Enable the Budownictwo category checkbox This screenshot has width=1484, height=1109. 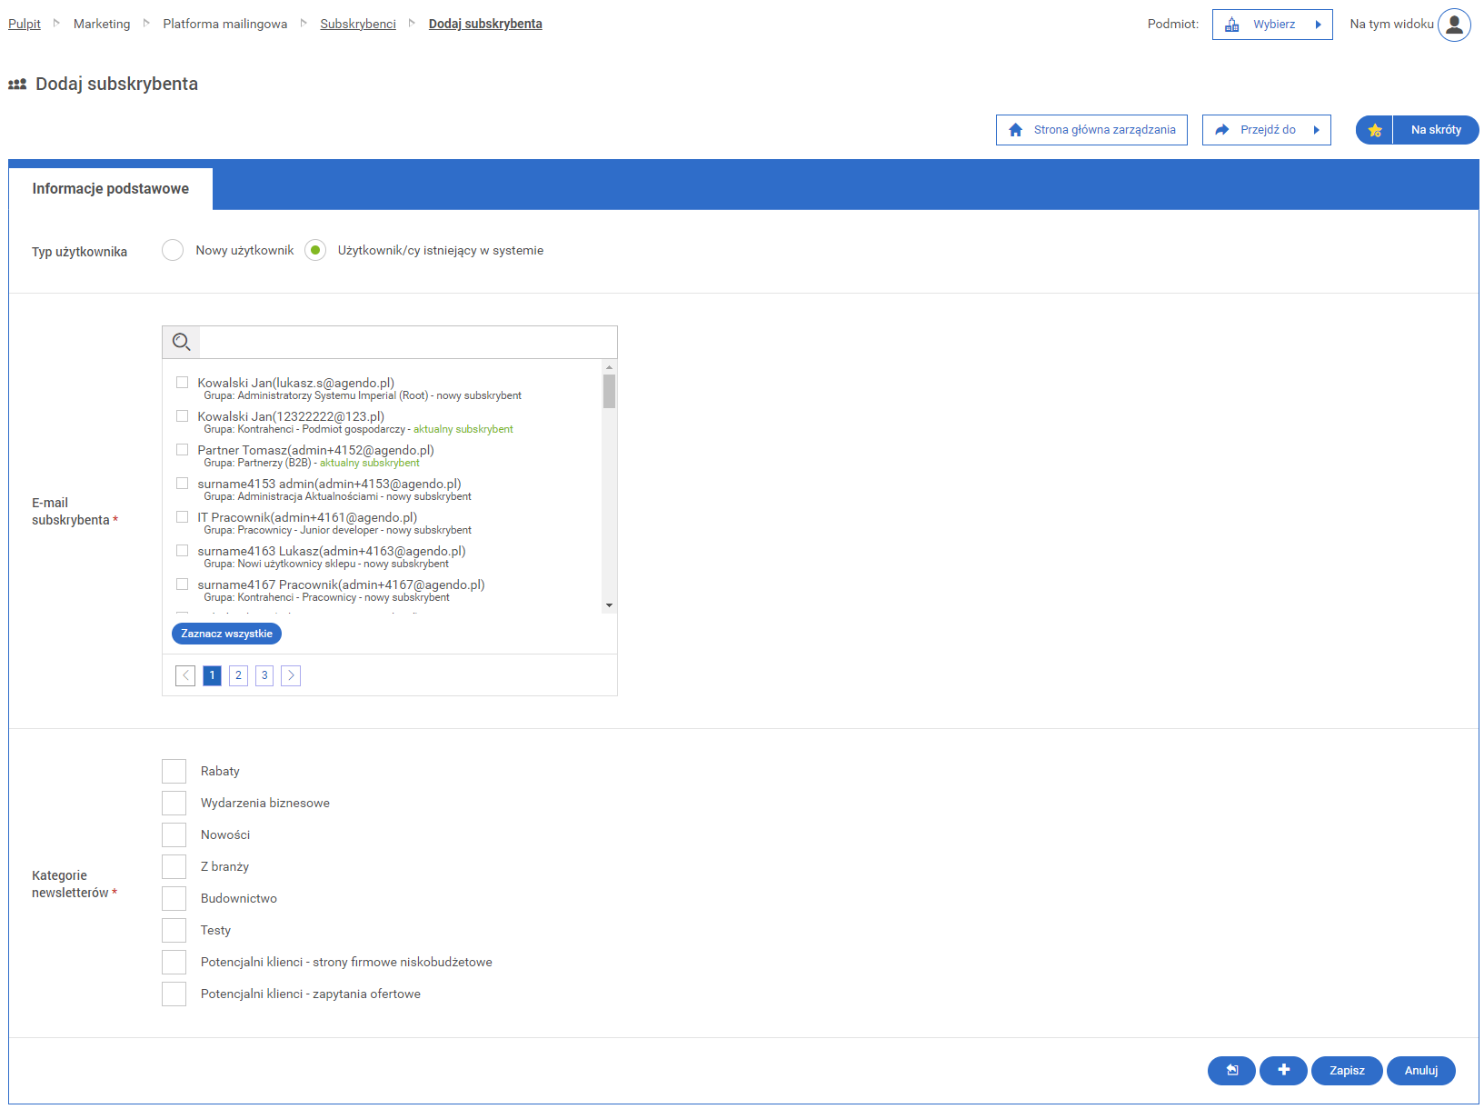coord(174,898)
